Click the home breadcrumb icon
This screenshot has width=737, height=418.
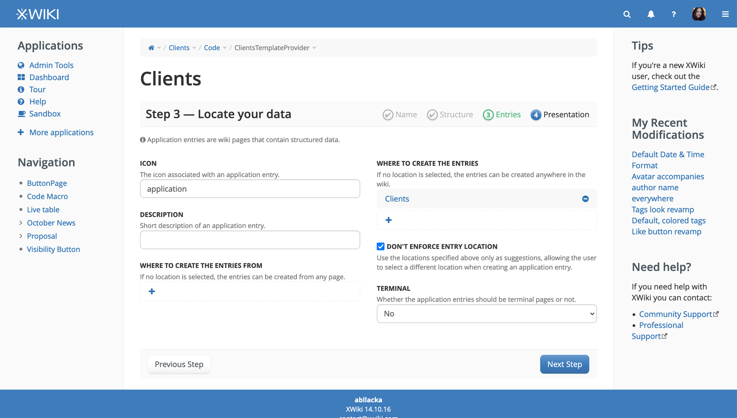coord(151,48)
